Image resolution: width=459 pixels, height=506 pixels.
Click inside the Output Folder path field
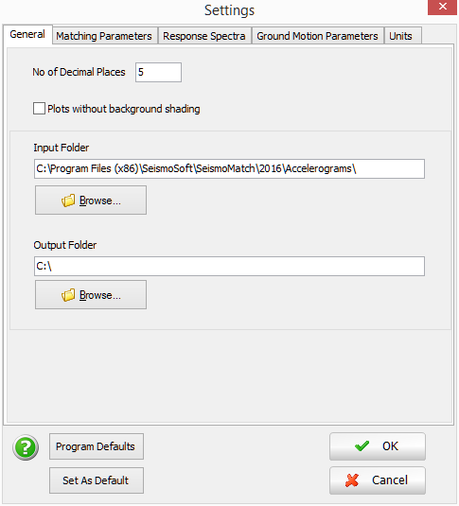coord(229,266)
